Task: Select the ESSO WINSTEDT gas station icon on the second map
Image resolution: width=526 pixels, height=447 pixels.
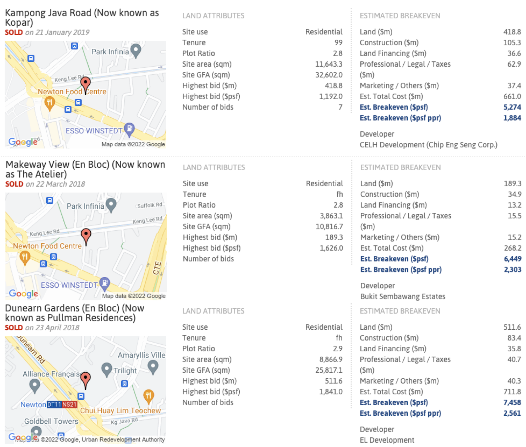Action: click(105, 284)
